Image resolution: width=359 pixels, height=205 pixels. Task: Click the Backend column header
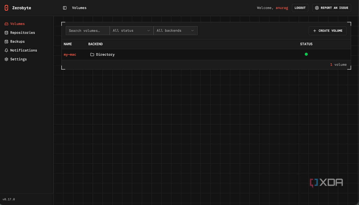96,44
